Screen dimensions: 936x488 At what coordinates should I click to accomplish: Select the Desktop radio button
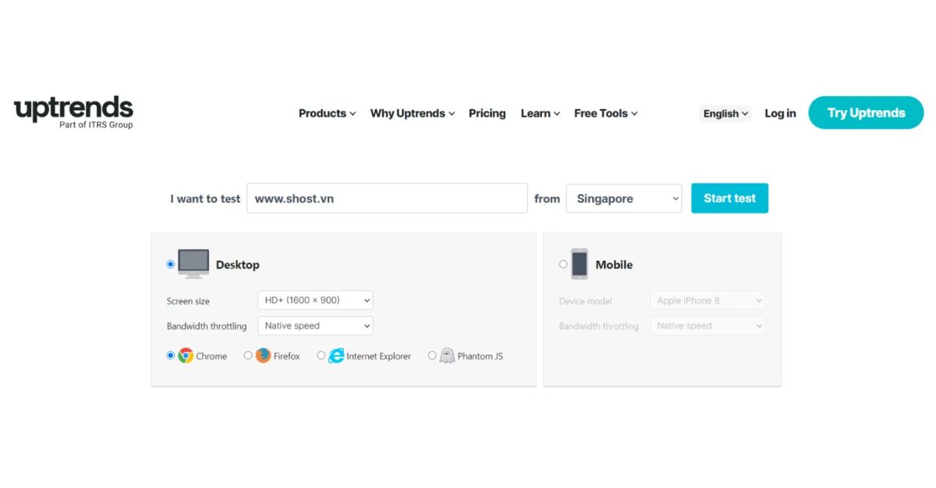[x=171, y=265]
